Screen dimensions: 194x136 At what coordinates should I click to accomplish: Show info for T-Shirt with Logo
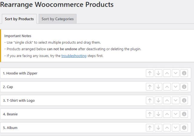(184, 101)
